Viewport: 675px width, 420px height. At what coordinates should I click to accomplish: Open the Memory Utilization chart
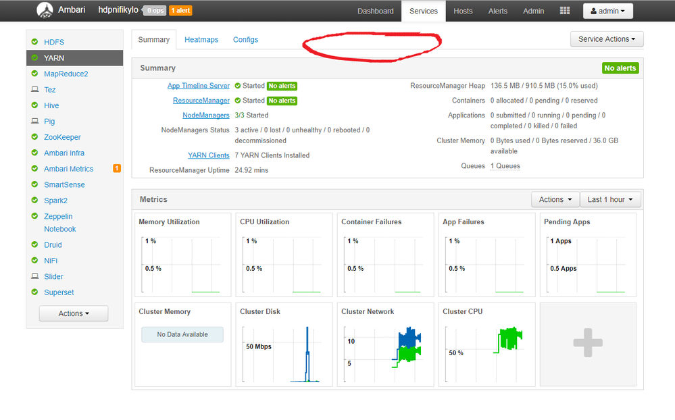pos(183,255)
